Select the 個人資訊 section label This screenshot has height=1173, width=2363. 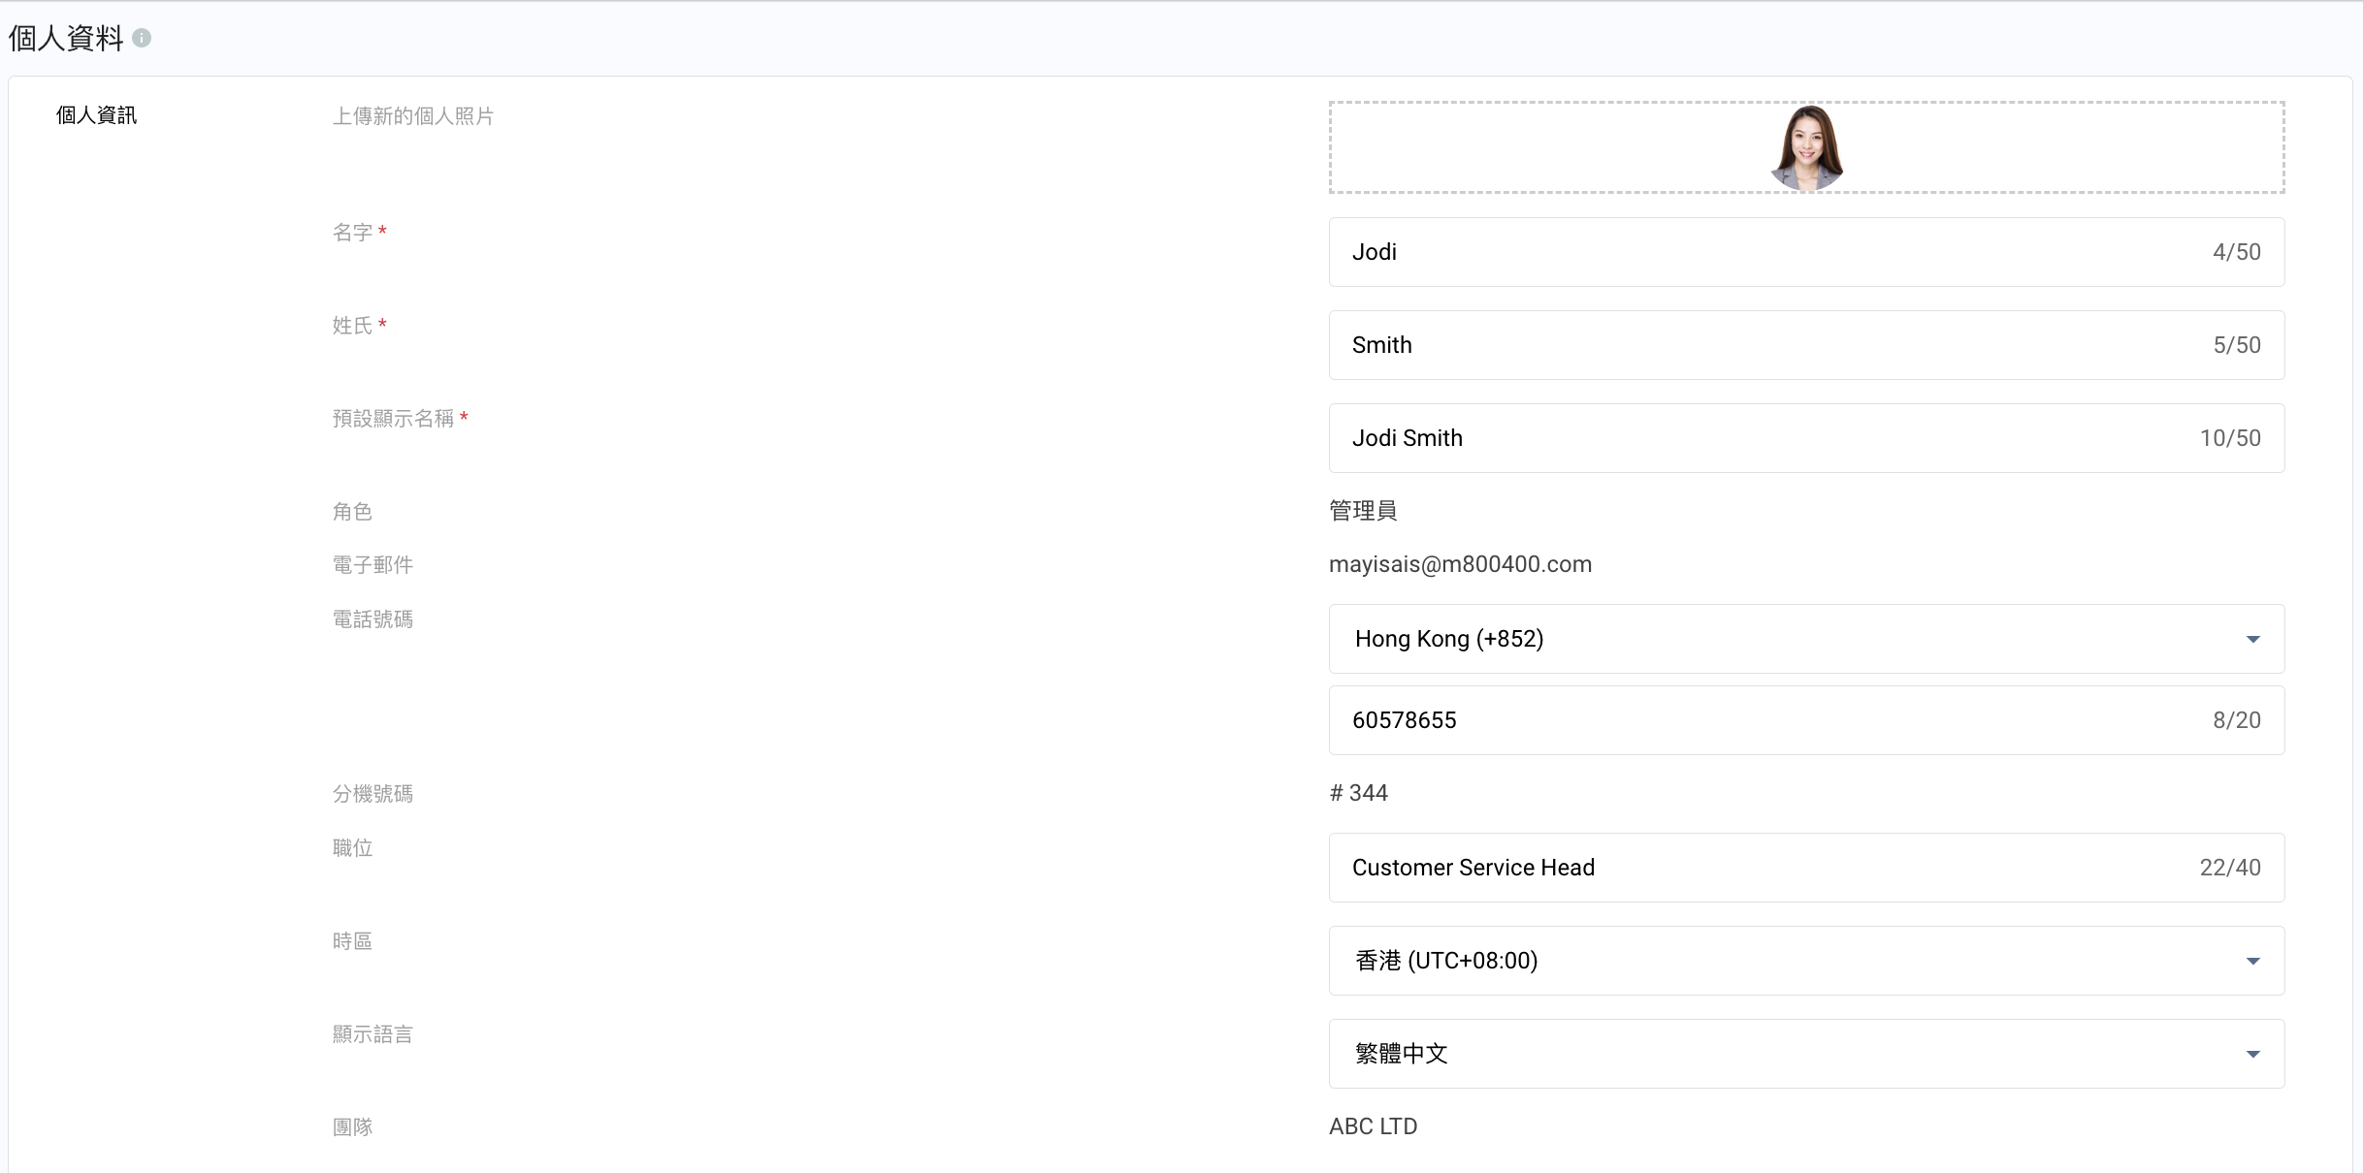[x=96, y=115]
